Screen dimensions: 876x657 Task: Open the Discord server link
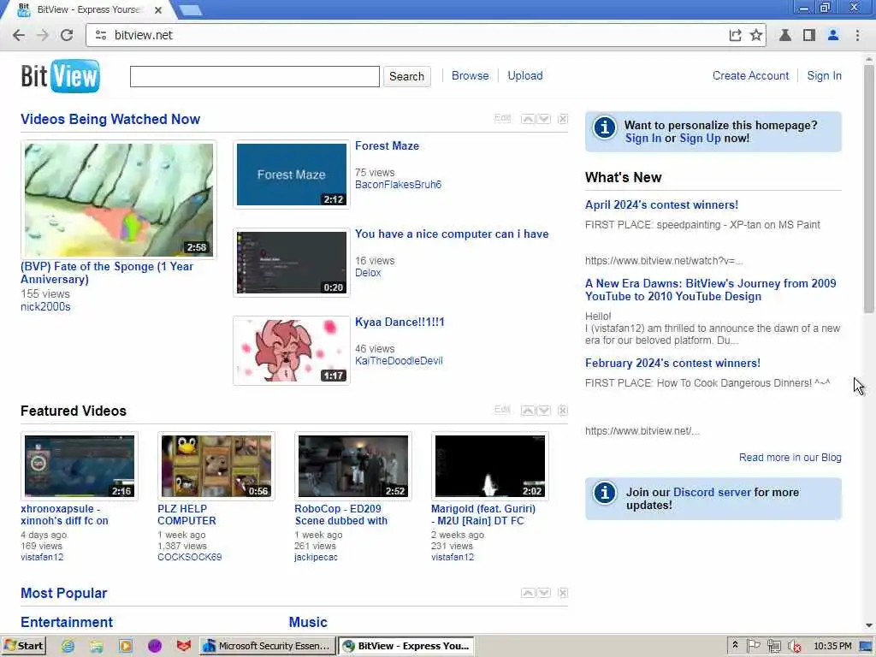tap(712, 492)
